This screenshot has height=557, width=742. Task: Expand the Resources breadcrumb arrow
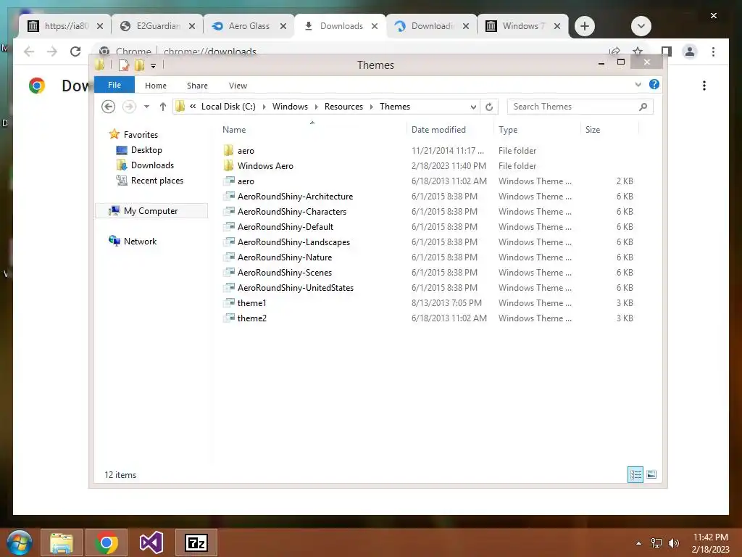click(371, 107)
